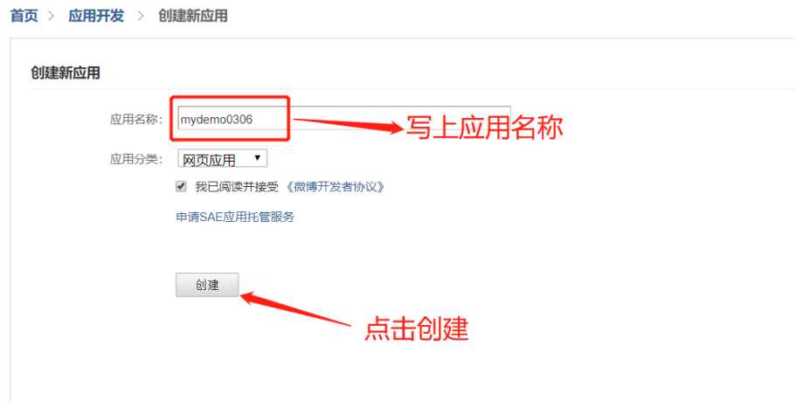Screen dimensions: 803x415
Task: Click the red arrow pointing at 创建 button
Action: (x=295, y=308)
